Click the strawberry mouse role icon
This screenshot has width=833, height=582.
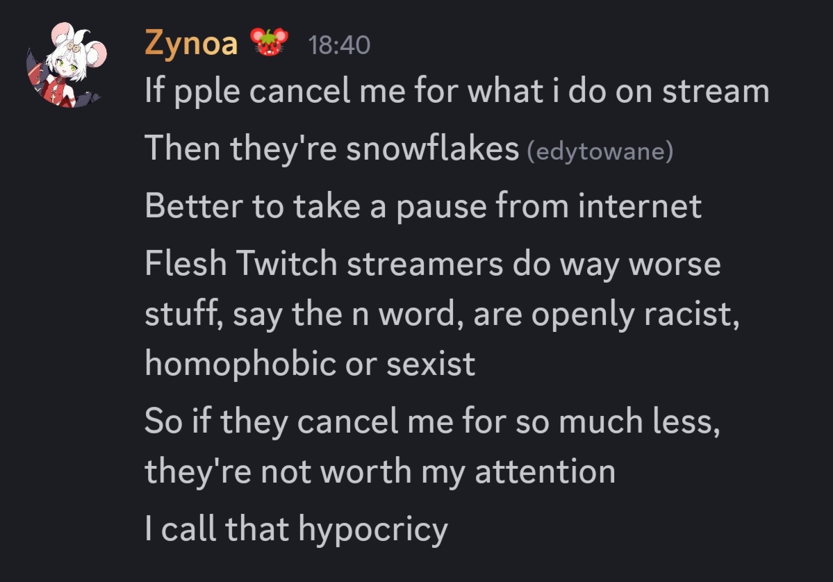[269, 42]
